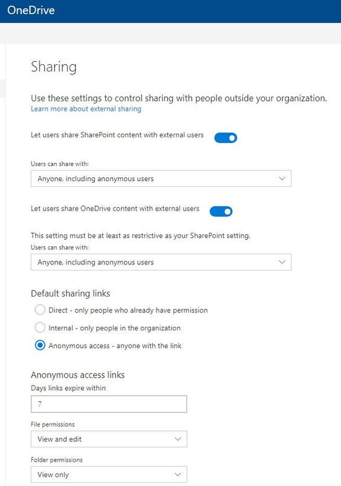Click the OneDrive header title

pyautogui.click(x=31, y=10)
